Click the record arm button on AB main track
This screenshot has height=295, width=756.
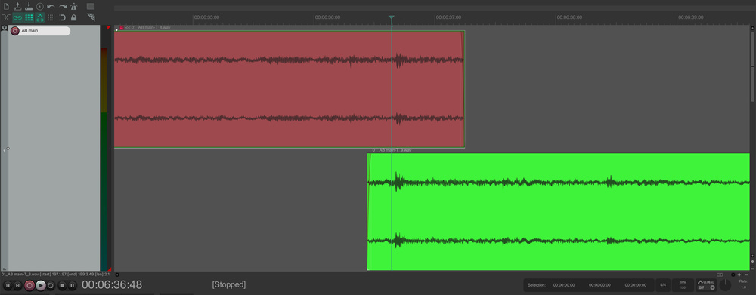[x=15, y=31]
